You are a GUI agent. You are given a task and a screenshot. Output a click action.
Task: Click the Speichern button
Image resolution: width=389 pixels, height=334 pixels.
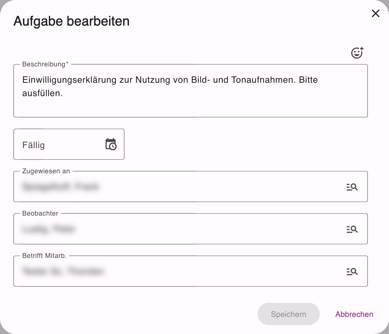(x=289, y=314)
